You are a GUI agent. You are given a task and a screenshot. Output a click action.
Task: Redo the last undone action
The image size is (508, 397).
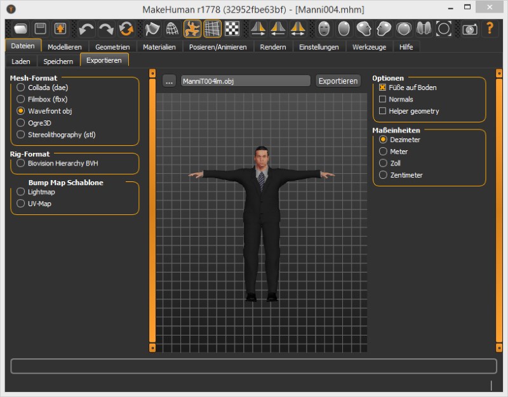106,29
